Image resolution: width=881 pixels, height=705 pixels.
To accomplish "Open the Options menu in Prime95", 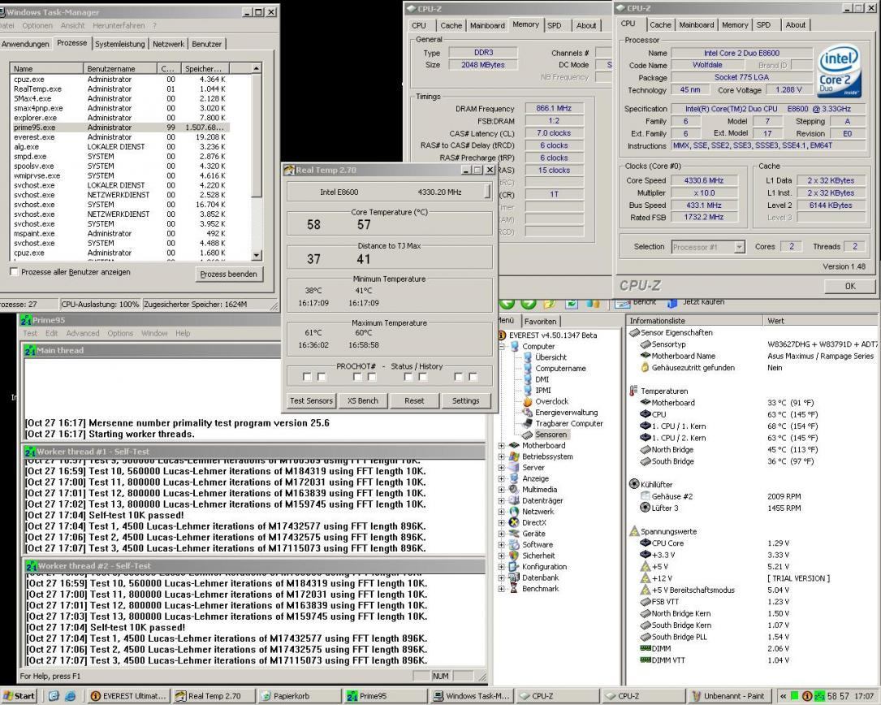I will (120, 333).
